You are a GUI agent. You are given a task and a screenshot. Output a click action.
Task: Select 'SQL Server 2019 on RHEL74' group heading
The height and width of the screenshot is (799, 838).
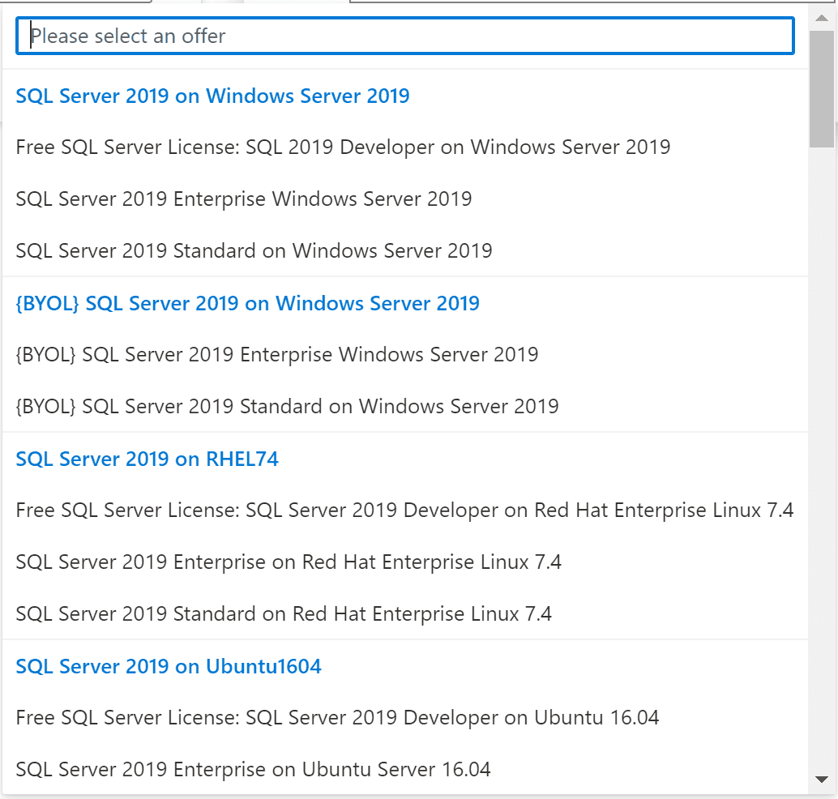tap(147, 459)
